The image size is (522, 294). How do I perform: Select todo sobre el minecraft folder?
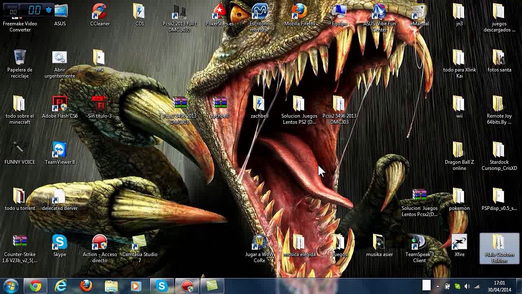(20, 110)
